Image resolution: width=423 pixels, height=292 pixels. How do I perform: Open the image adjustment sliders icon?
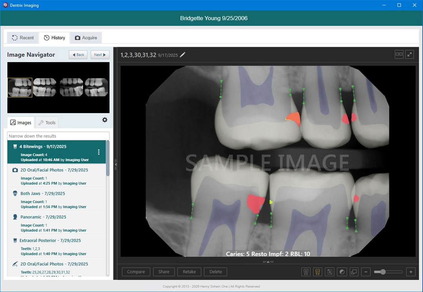coord(330,272)
